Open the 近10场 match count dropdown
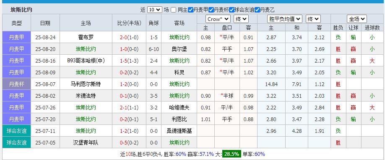Viewport: 385px width, 160px height. click(155, 10)
